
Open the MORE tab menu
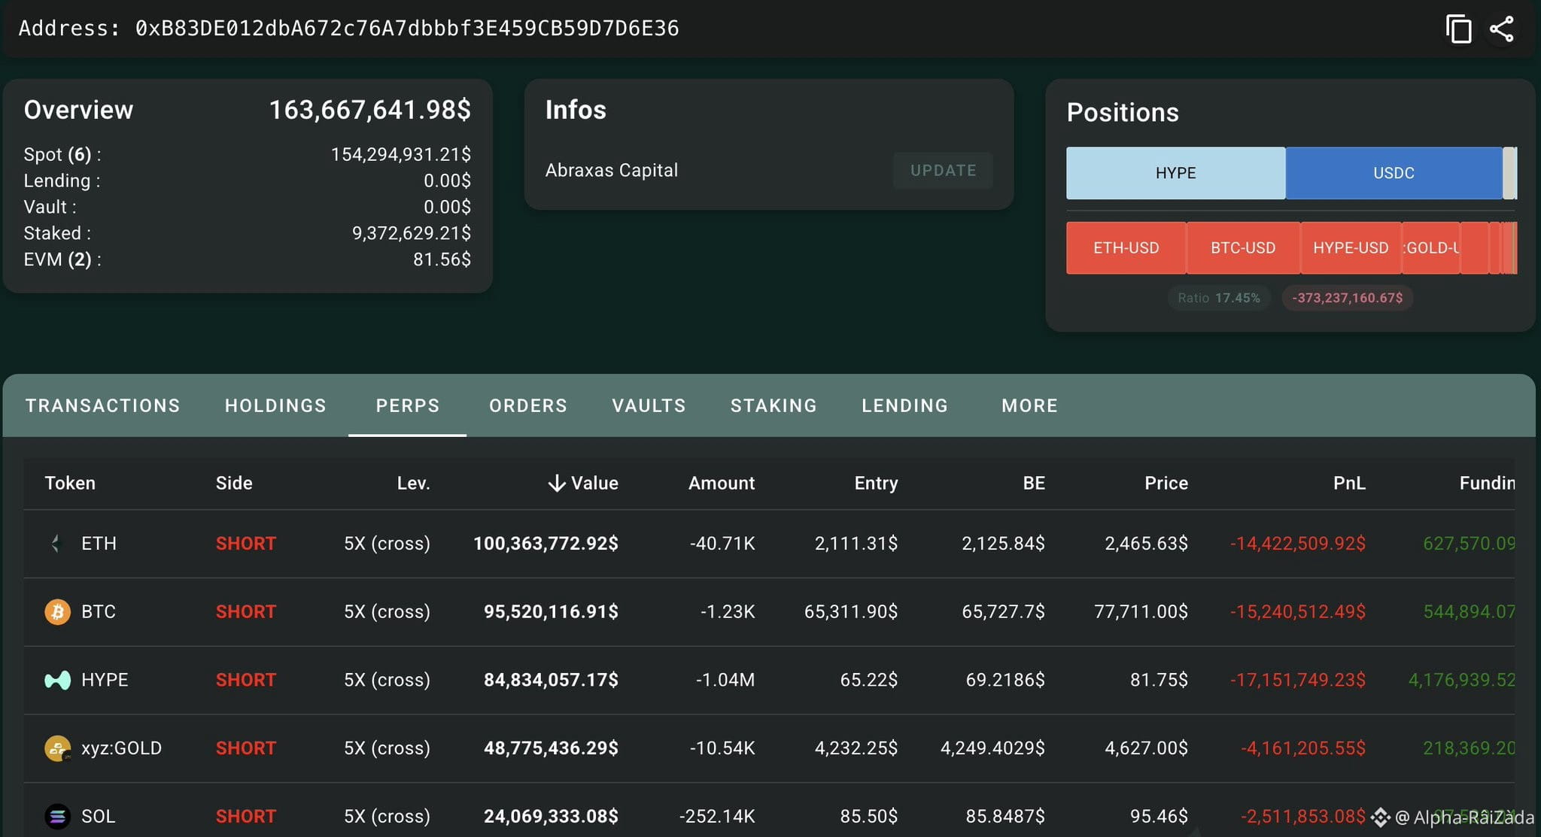pos(1029,405)
